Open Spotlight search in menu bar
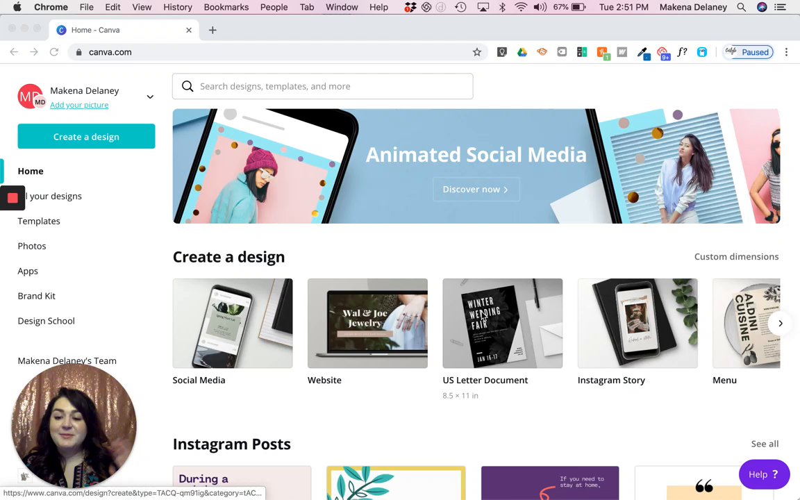 (742, 7)
